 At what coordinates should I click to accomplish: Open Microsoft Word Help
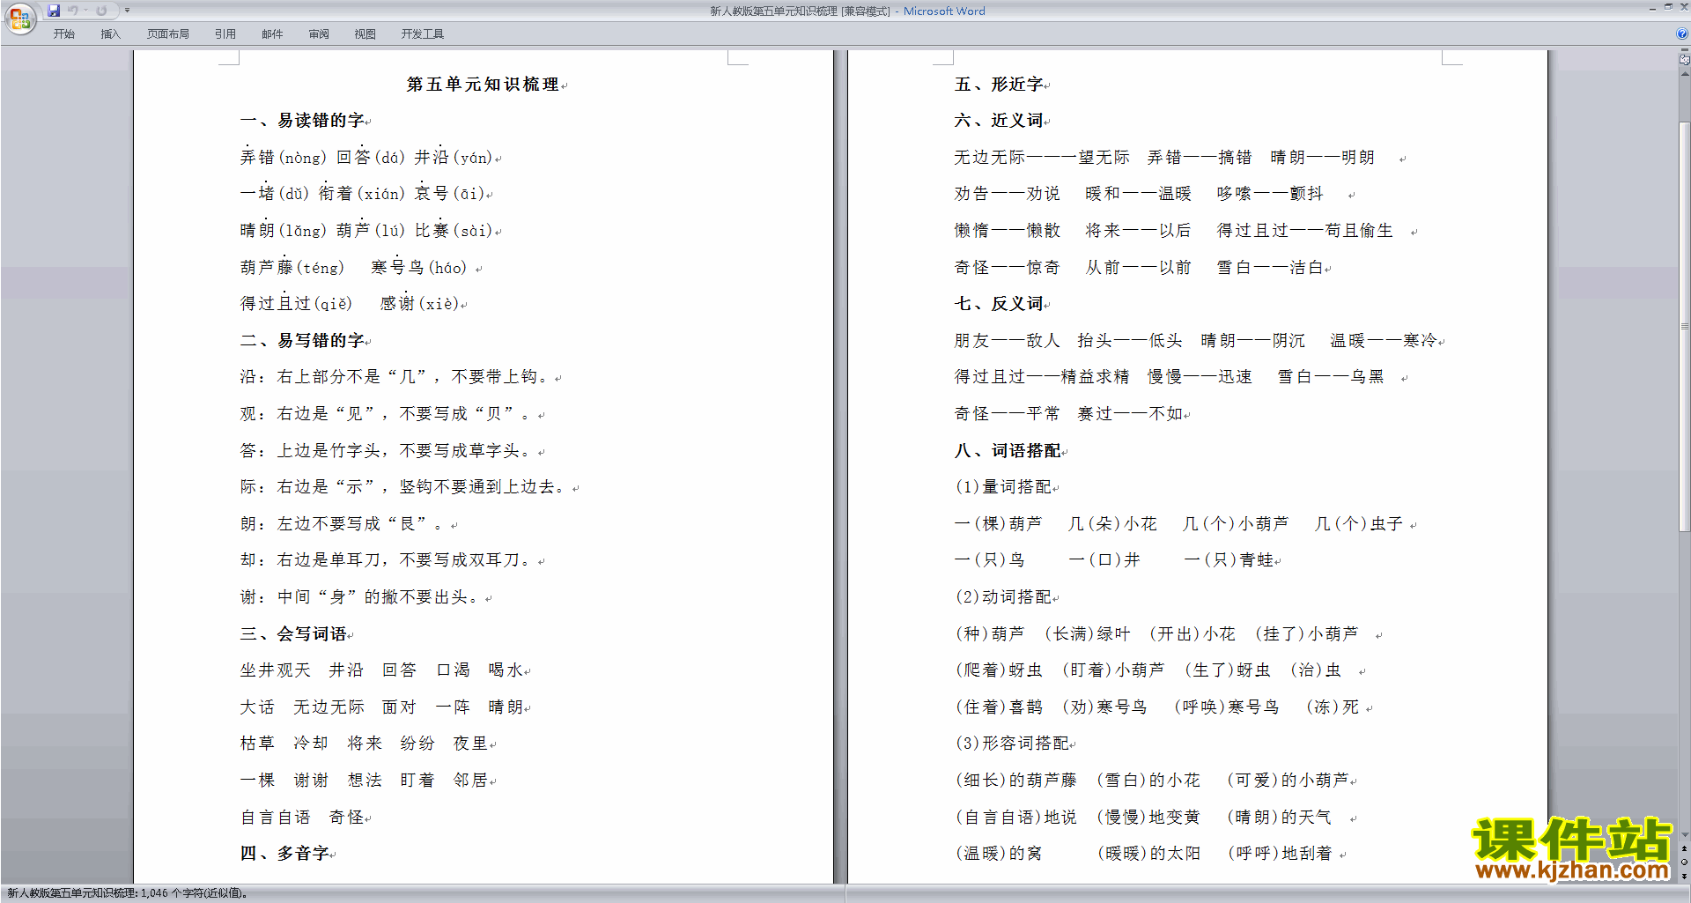point(1682,33)
